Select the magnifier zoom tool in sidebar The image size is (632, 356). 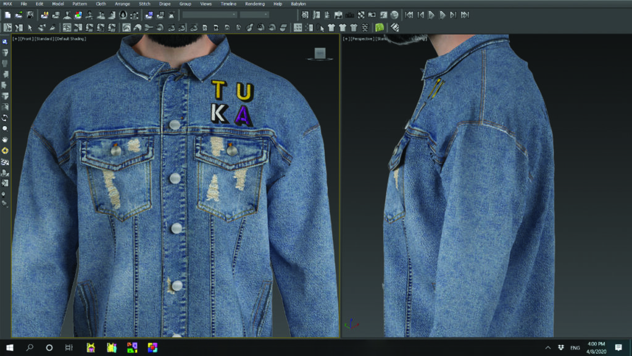5,129
